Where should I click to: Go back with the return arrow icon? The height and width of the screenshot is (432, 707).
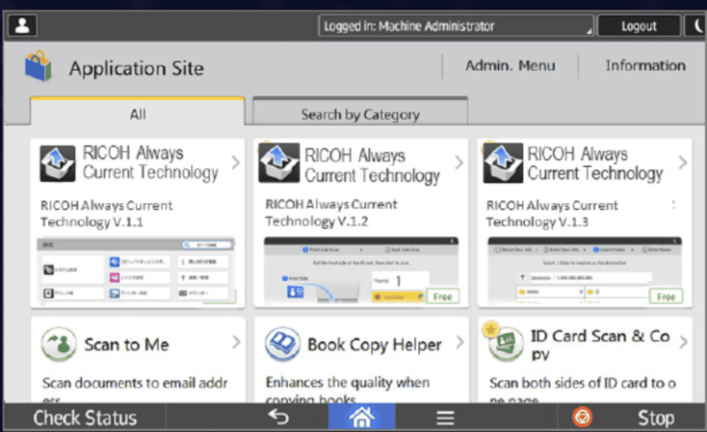pyautogui.click(x=278, y=417)
